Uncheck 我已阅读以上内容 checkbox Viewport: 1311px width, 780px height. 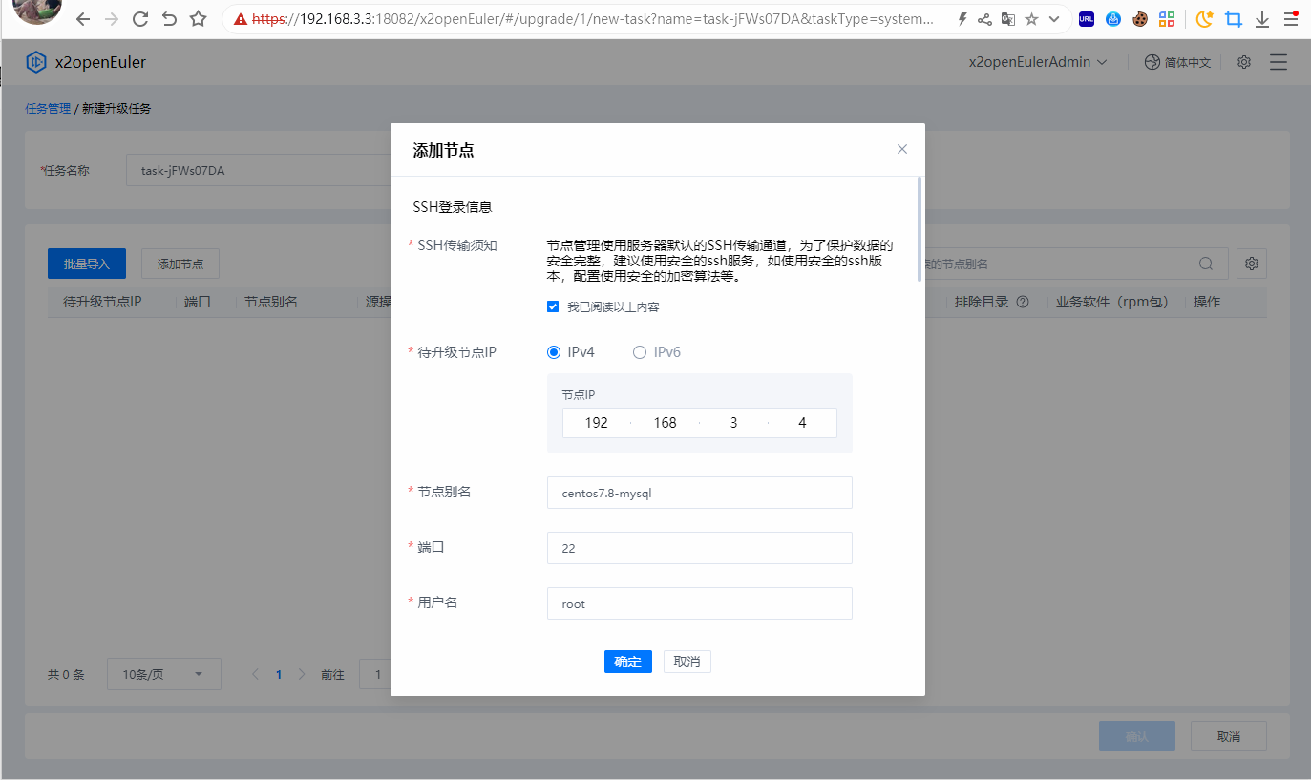tap(553, 306)
